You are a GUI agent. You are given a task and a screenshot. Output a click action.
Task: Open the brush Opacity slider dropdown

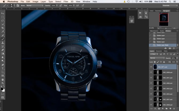tap(57, 6)
